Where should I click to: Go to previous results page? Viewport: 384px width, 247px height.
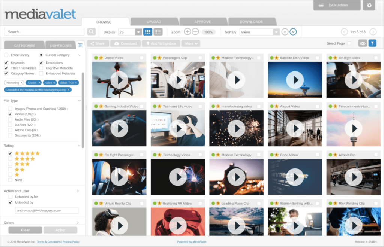(344, 32)
